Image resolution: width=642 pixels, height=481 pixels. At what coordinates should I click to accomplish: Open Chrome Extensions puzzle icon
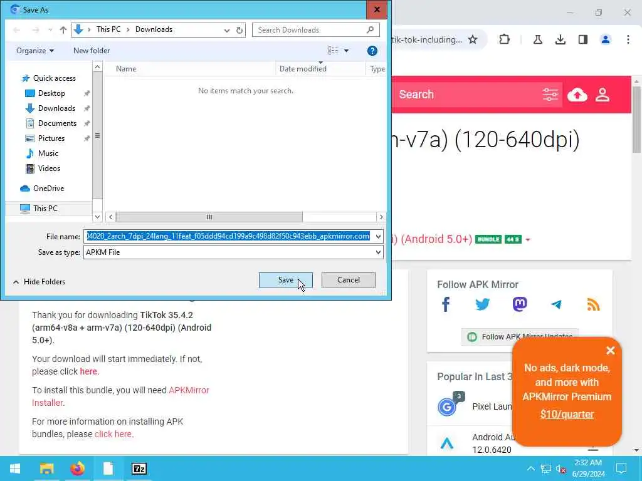[x=505, y=39]
